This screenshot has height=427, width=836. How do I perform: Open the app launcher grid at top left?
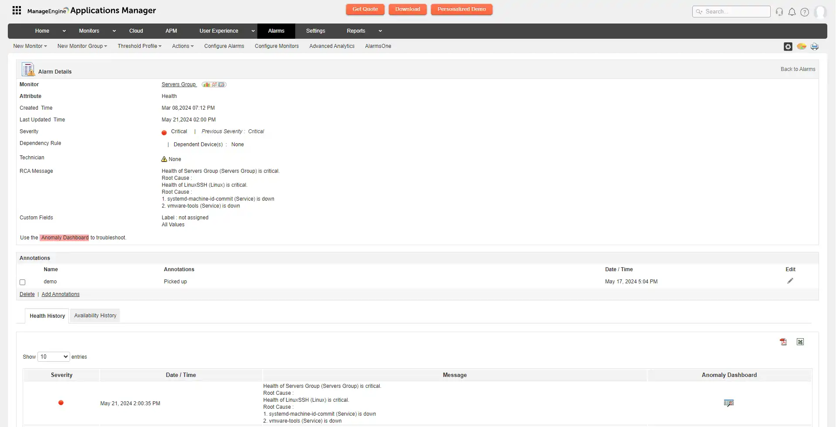[x=17, y=10]
